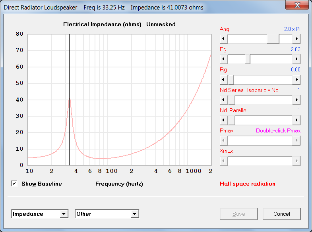
Task: Decrease Nd Series using left arrow
Action: click(x=224, y=100)
